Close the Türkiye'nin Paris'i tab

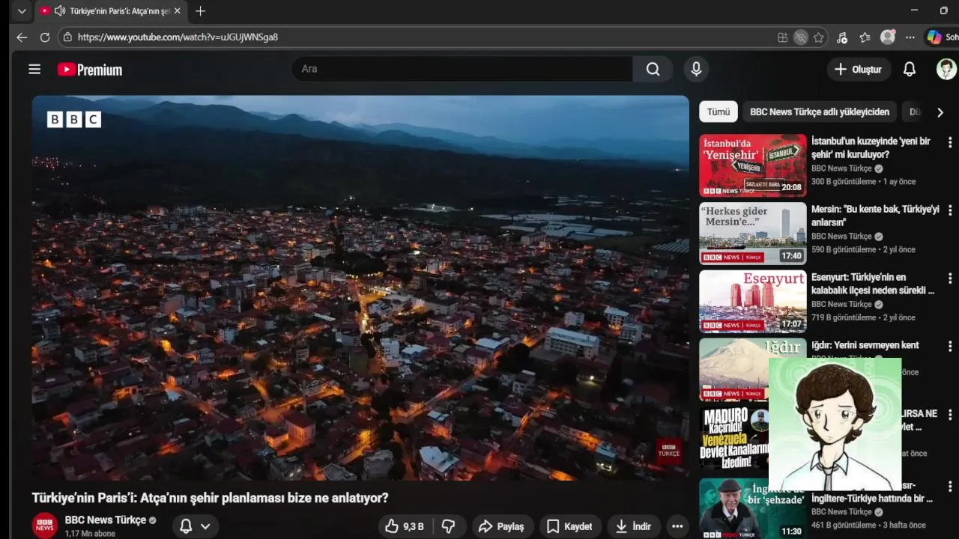tap(177, 11)
